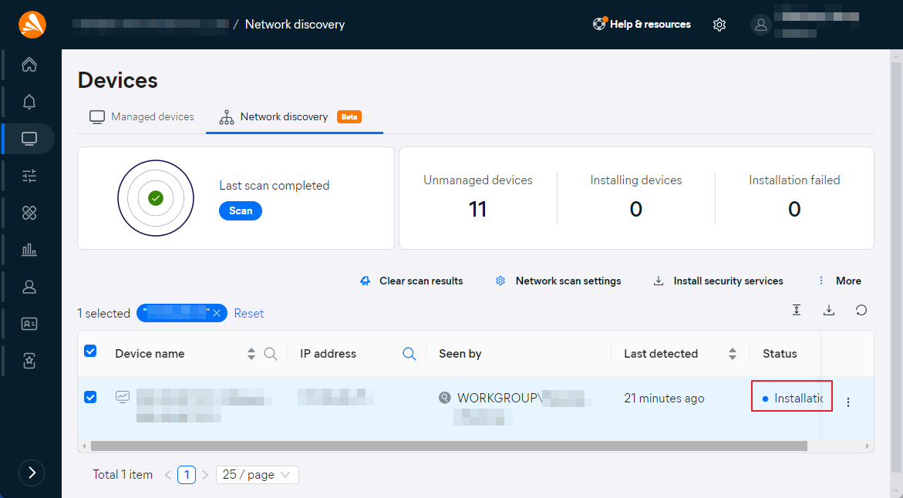Select the Network discovery tab
903x498 pixels.
283,117
